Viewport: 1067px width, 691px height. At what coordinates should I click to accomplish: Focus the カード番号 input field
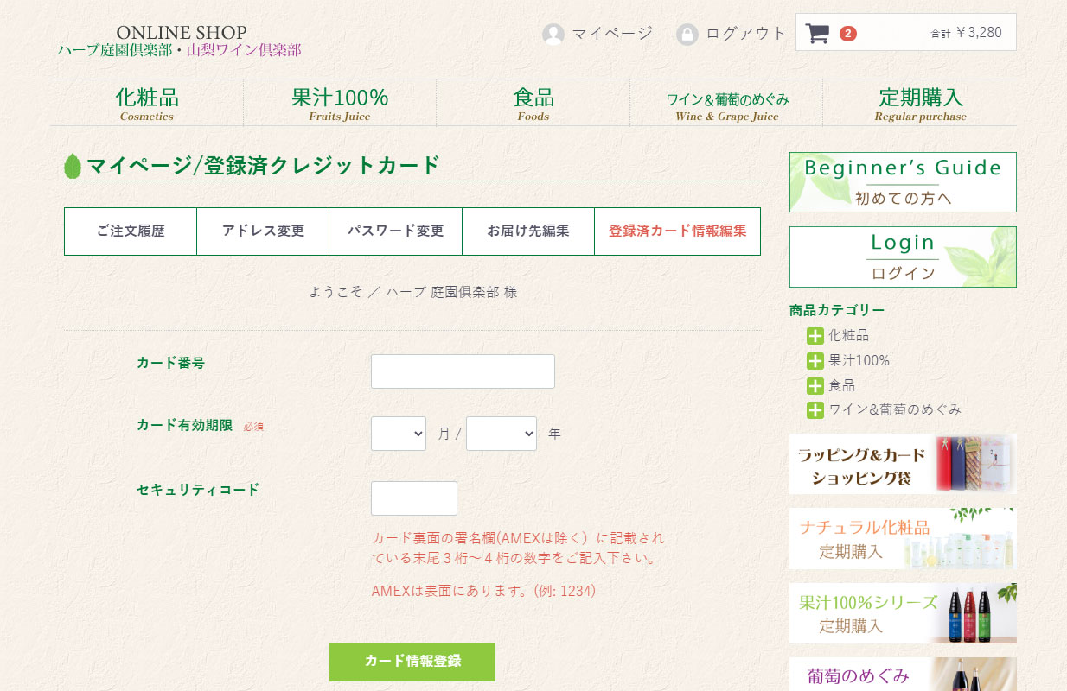tap(463, 371)
